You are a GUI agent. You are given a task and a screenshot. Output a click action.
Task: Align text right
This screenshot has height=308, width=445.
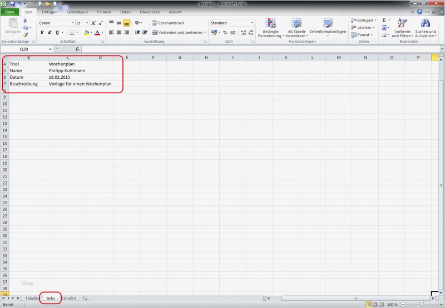pos(127,33)
